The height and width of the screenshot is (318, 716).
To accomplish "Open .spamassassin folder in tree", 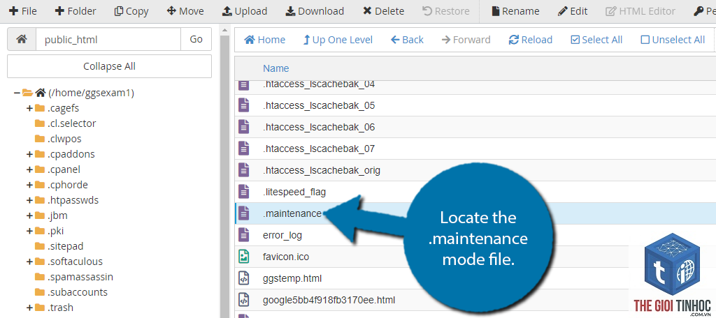I will pyautogui.click(x=80, y=277).
